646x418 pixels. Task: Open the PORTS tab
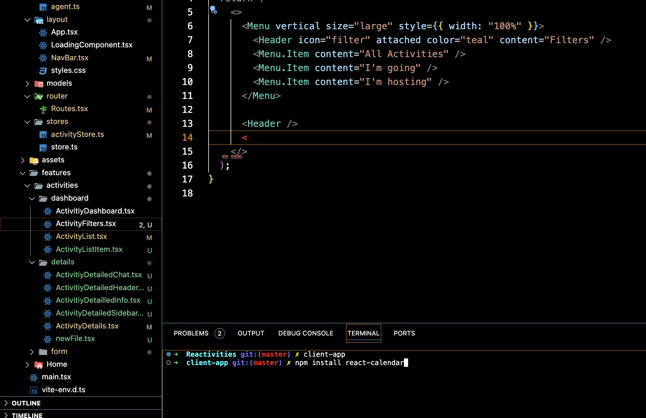(404, 333)
